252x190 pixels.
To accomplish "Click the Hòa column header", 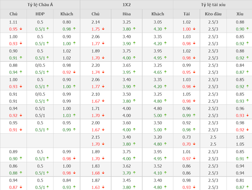I will (126, 14).
